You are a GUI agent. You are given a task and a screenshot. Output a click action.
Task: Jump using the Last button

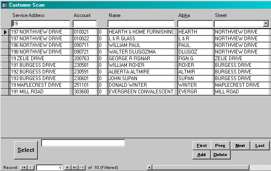point(260,146)
